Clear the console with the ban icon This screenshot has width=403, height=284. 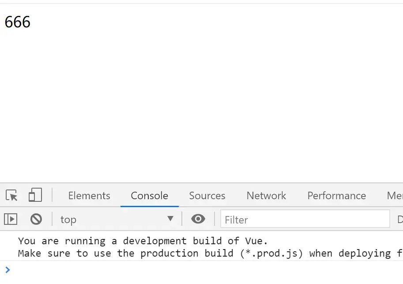click(36, 219)
